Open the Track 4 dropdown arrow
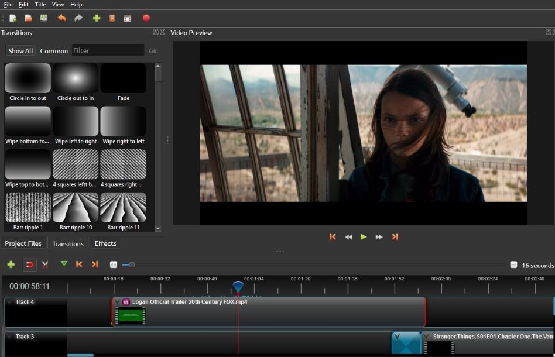The width and height of the screenshot is (555, 357). [x=9, y=302]
